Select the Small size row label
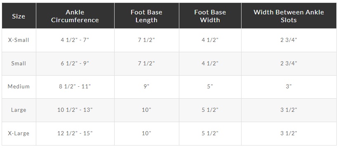This screenshot has width=338, height=148. [x=19, y=63]
